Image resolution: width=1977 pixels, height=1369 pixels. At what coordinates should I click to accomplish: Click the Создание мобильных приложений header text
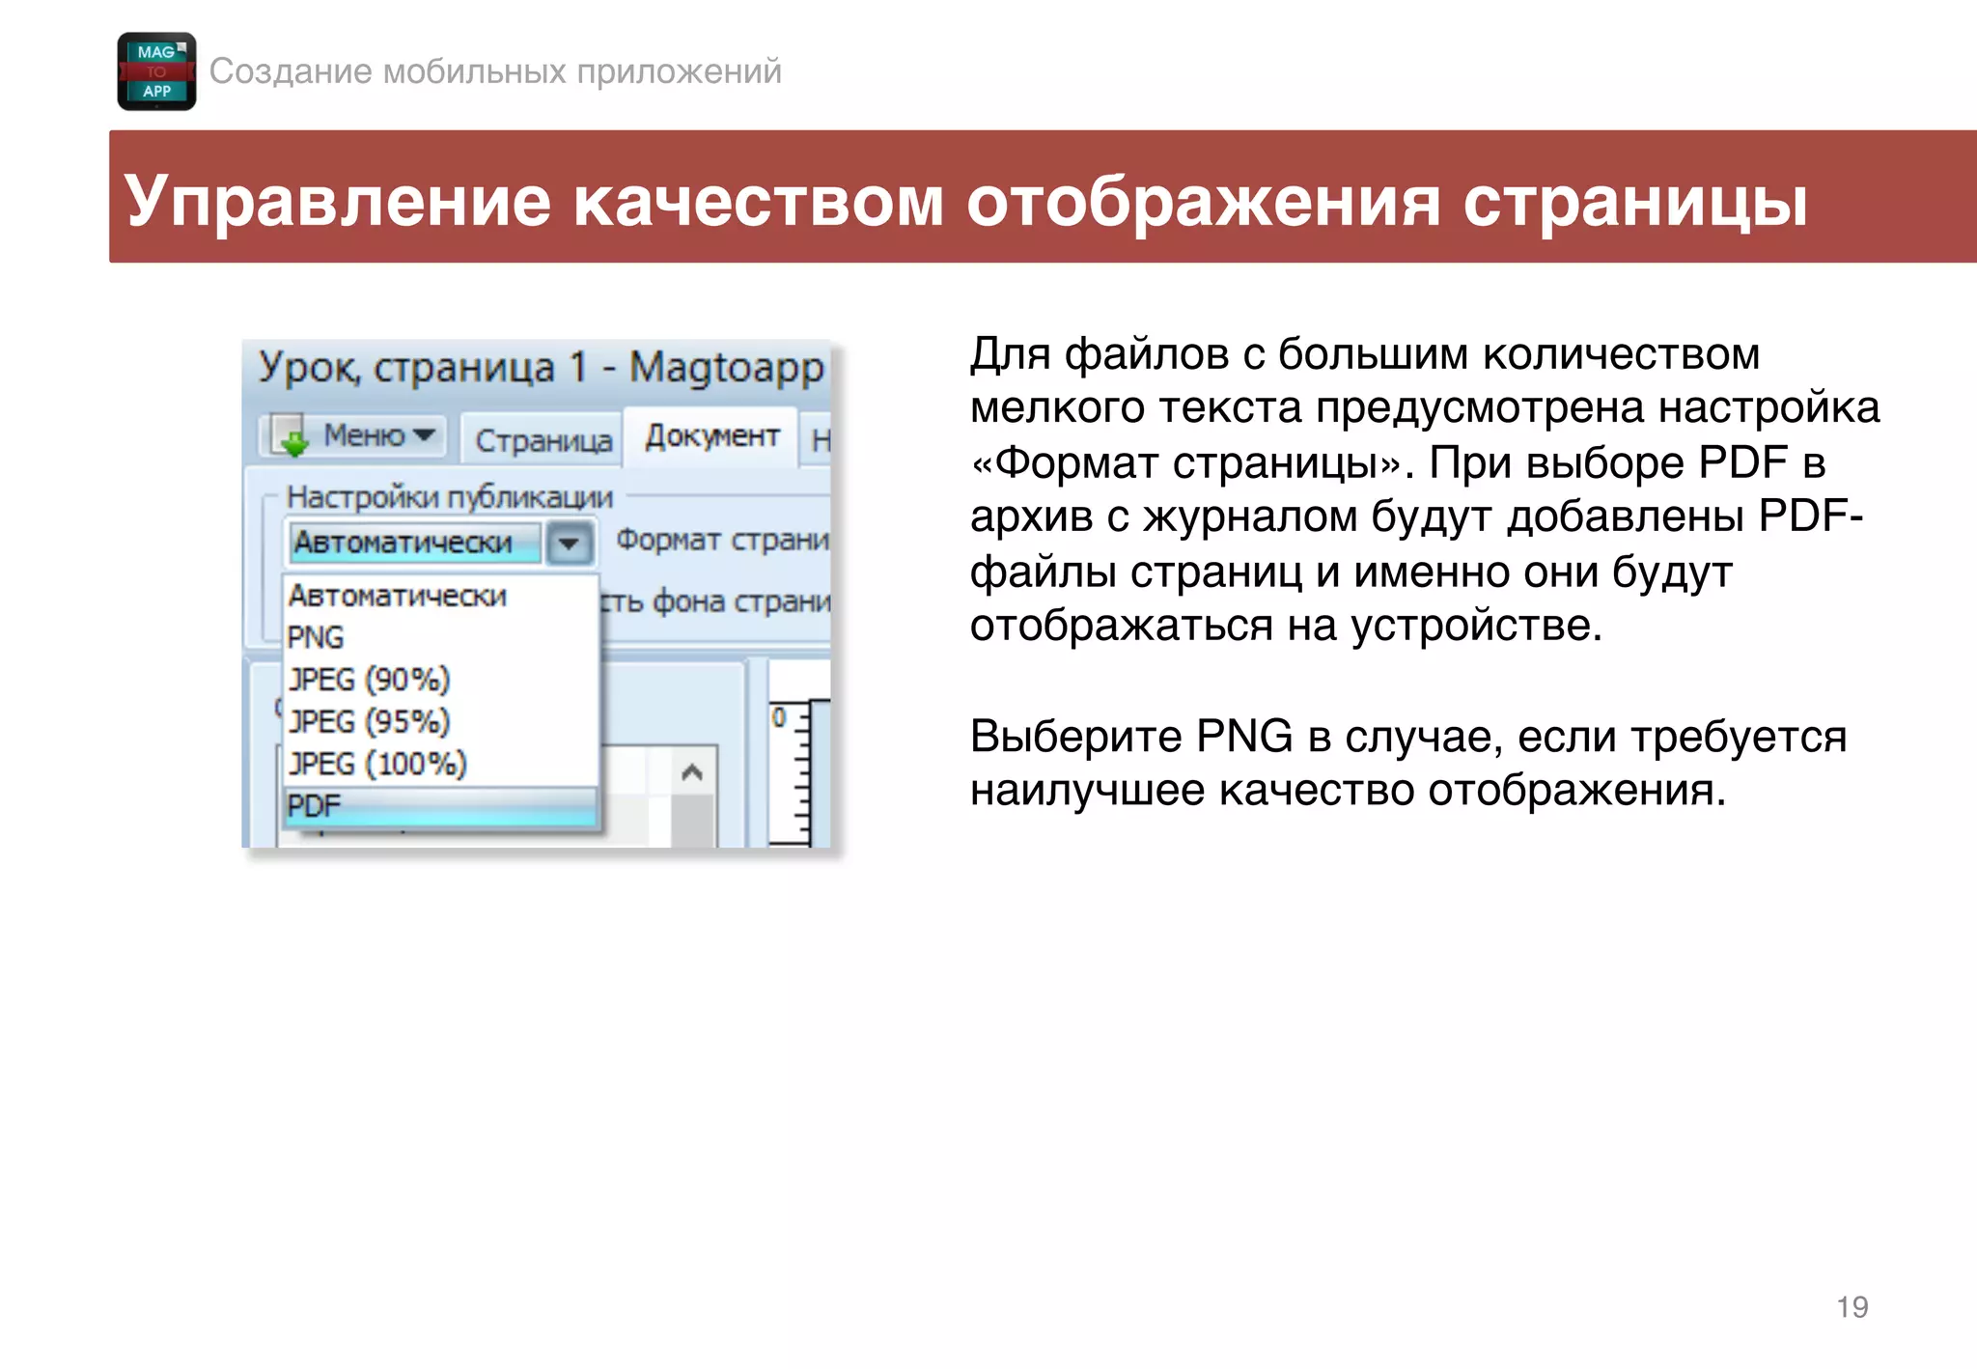(x=495, y=71)
